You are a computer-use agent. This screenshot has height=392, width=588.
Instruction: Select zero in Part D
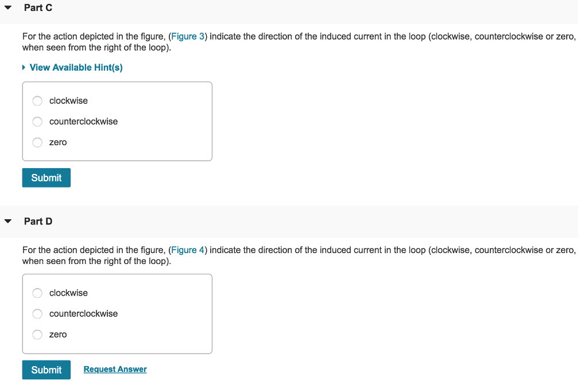[x=37, y=335]
